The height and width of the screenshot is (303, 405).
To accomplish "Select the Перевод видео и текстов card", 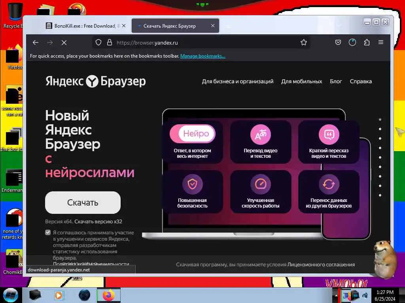I will tap(261, 142).
